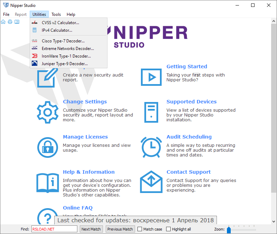The height and width of the screenshot is (234, 277).
Task: Click the Online FAQ question mark icon
Action: (48, 216)
